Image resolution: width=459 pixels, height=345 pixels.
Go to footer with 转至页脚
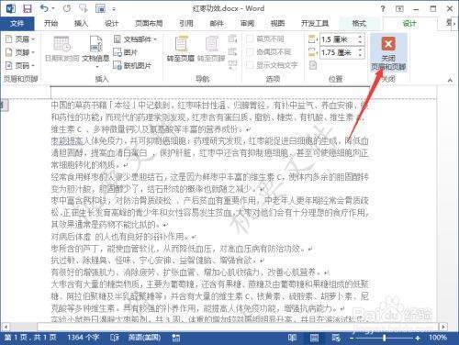[x=211, y=49]
